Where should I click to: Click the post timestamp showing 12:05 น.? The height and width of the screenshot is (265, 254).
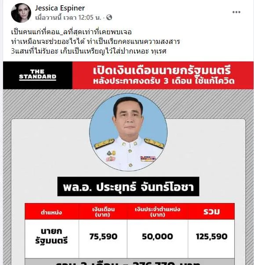[x=68, y=18]
